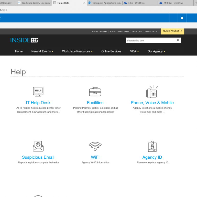Click the Help page heading

pos(18,72)
